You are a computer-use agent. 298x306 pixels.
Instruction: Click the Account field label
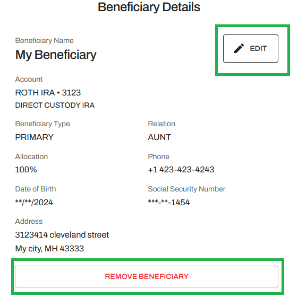point(29,79)
